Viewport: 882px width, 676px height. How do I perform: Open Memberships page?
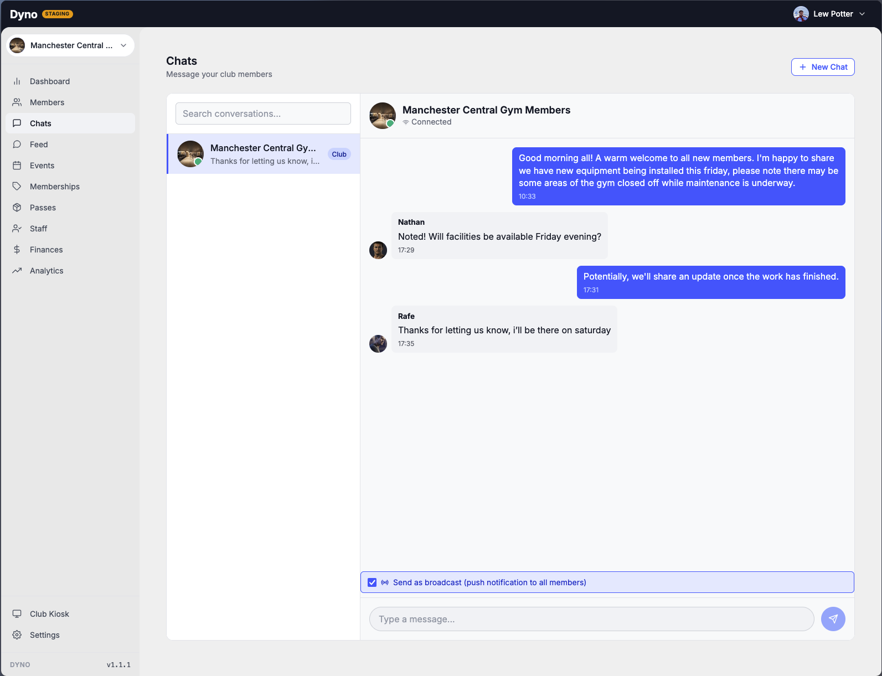[70, 187]
